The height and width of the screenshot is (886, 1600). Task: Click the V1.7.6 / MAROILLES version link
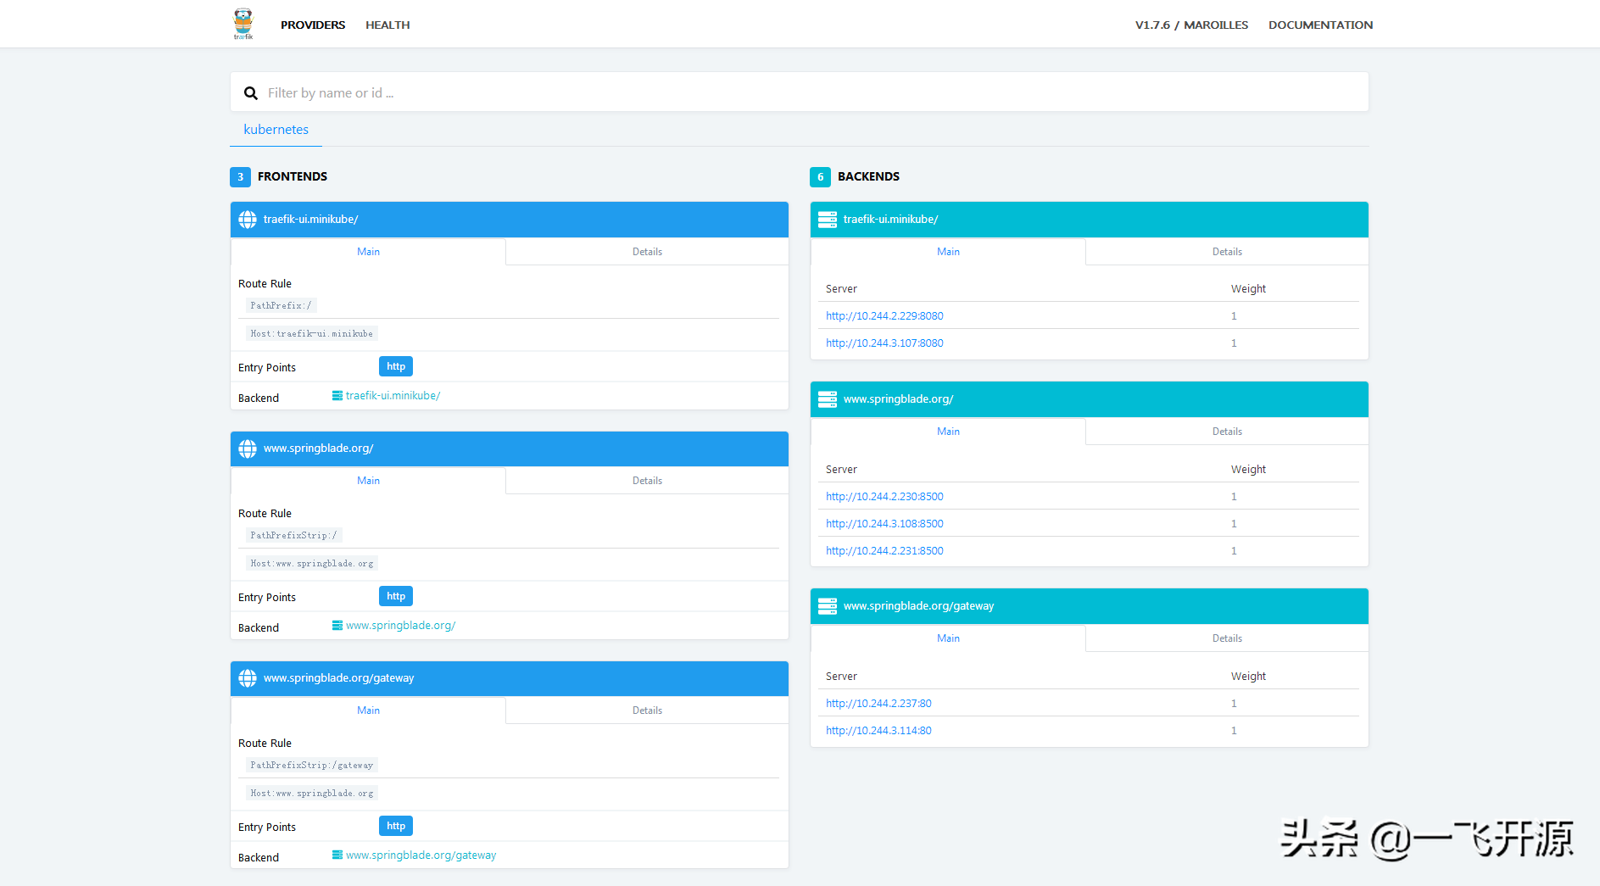pyautogui.click(x=1191, y=25)
